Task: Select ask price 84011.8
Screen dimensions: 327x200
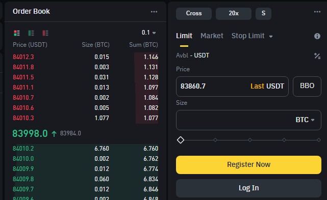Action: point(23,67)
